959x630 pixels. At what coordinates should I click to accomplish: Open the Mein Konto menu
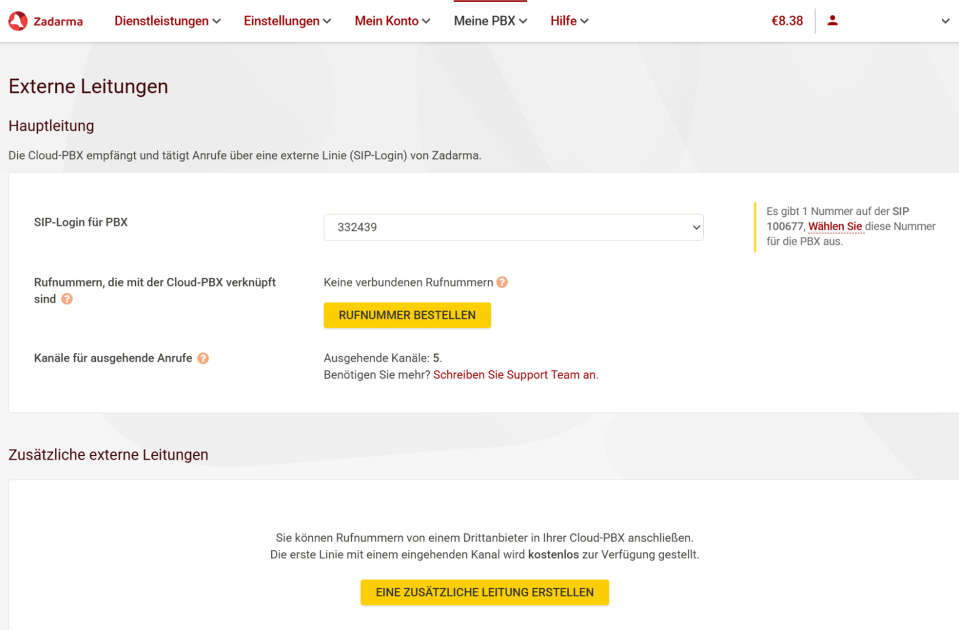(x=387, y=21)
